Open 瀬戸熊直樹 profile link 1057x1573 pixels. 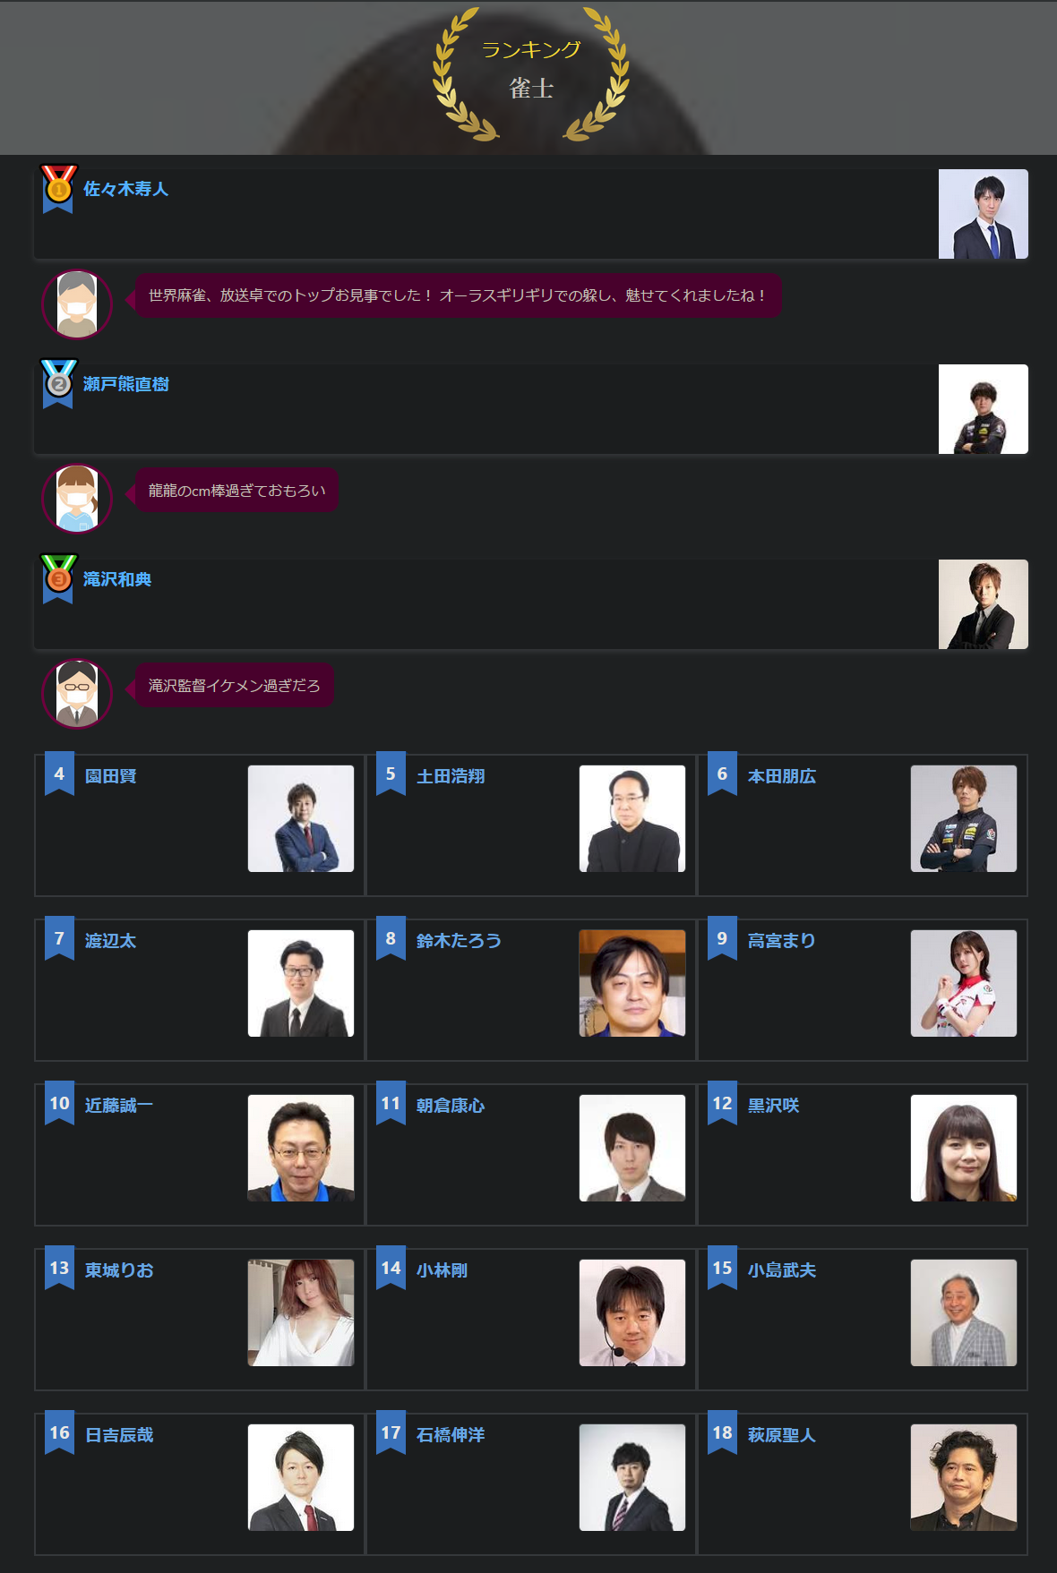(125, 384)
